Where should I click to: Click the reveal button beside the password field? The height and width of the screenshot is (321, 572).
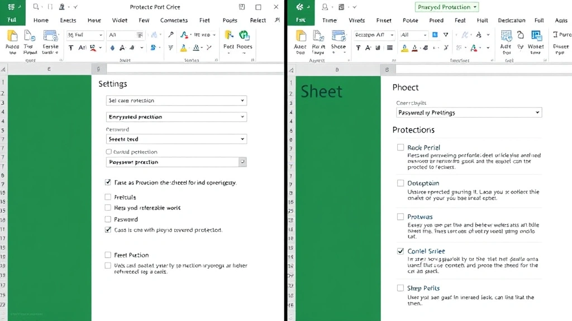pyautogui.click(x=243, y=162)
